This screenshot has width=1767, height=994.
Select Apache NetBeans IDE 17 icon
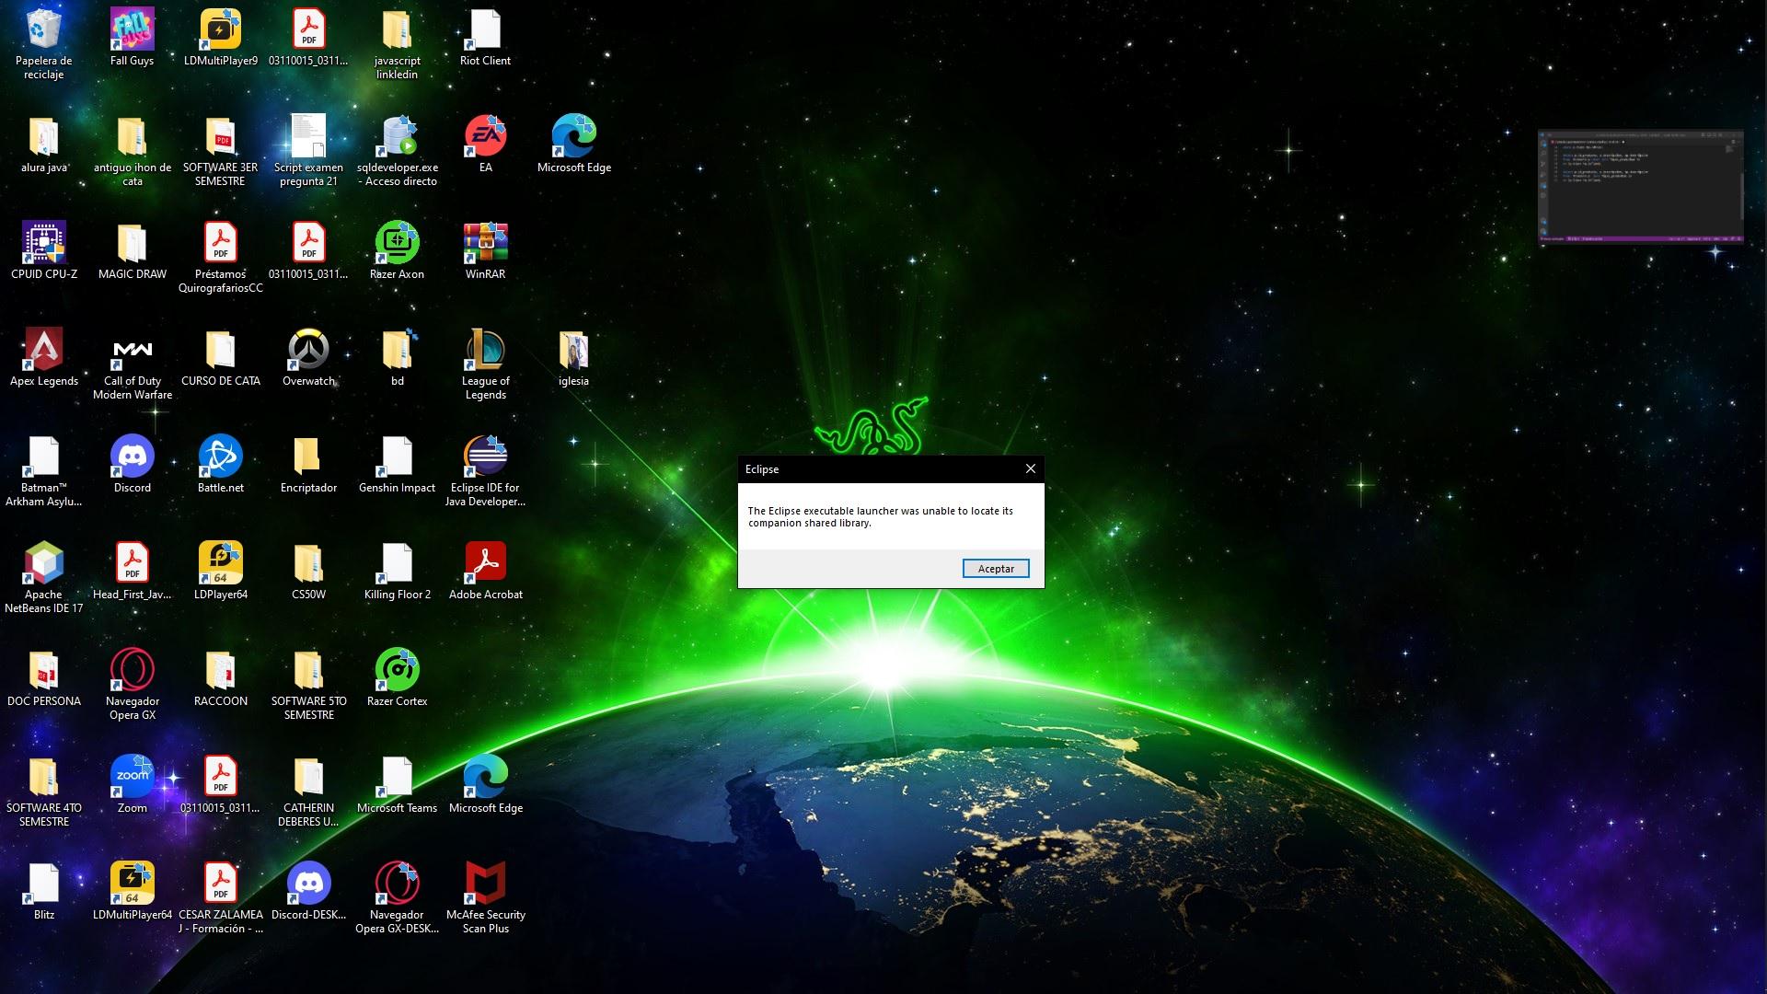tap(43, 576)
